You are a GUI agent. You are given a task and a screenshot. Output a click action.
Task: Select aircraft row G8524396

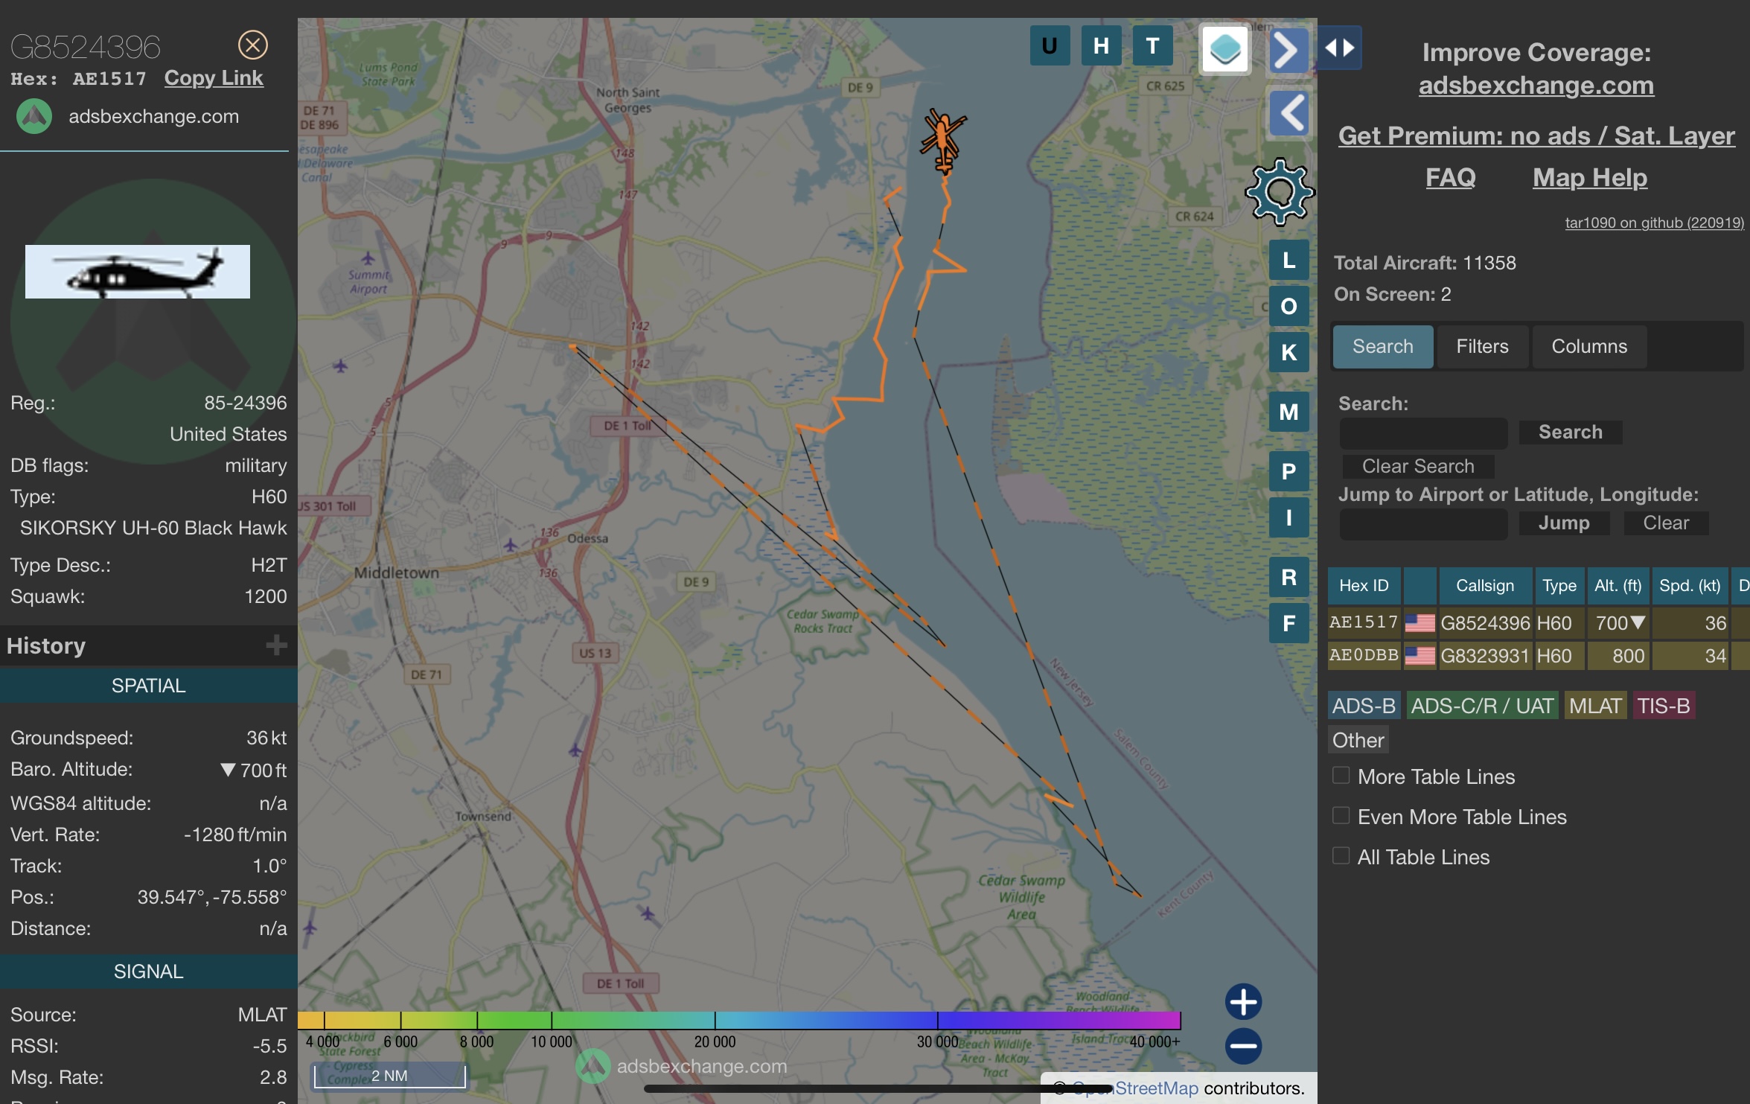click(x=1538, y=623)
